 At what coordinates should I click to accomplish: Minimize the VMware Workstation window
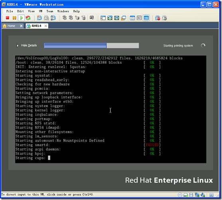(203, 4)
